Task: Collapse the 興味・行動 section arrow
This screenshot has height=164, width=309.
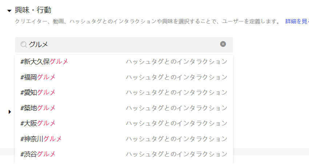Action: 9,11
